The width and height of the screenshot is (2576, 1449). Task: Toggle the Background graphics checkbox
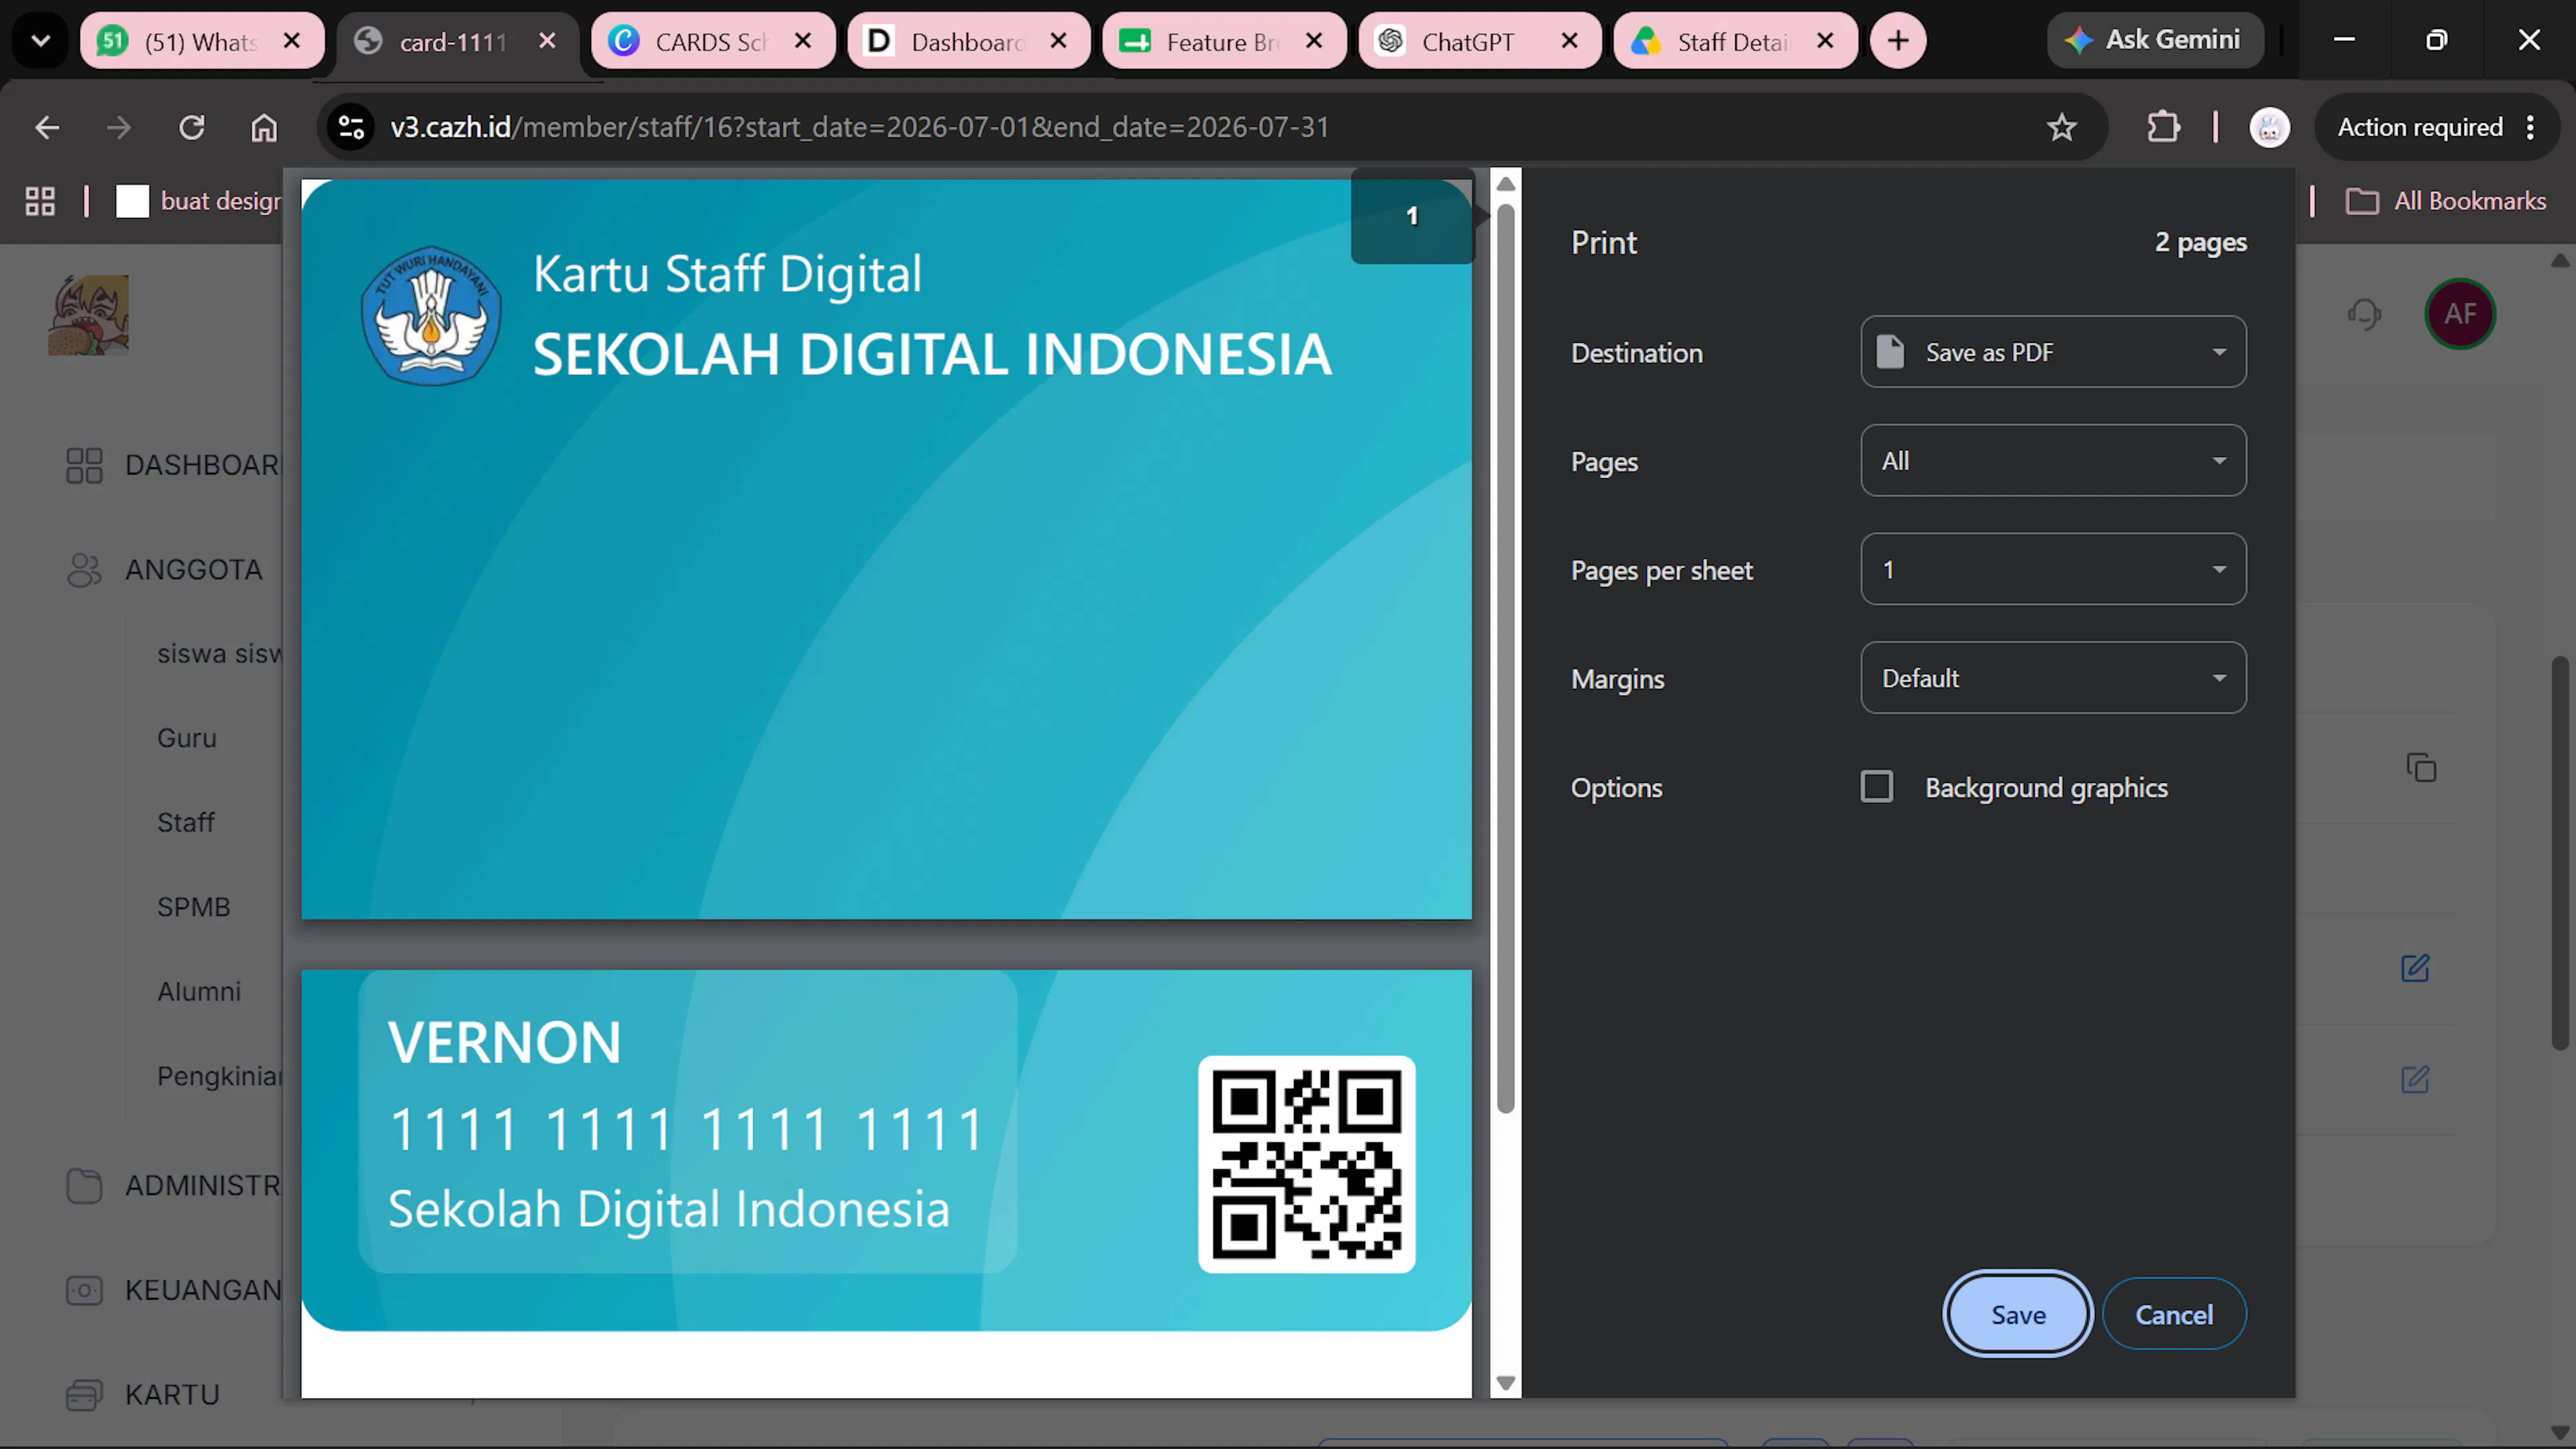(1877, 787)
